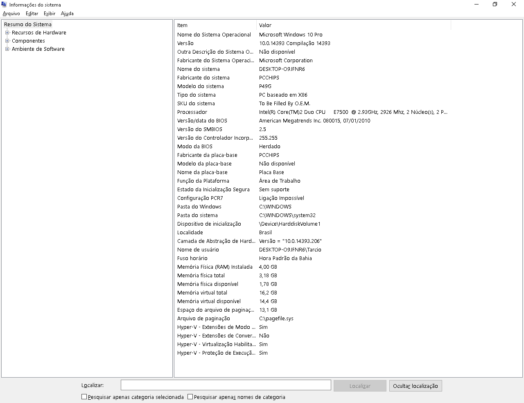The height and width of the screenshot is (403, 524).
Task: Click the Área de Trabalho value
Action: 280,181
